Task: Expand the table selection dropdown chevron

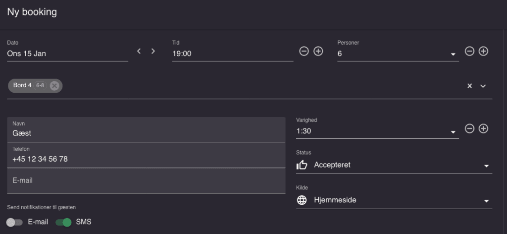Action: (483, 86)
